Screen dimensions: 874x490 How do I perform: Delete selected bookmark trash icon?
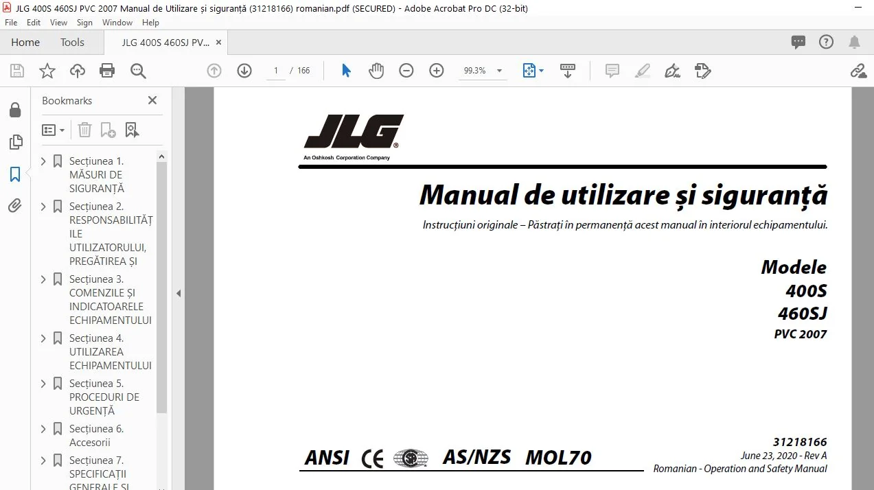[84, 130]
